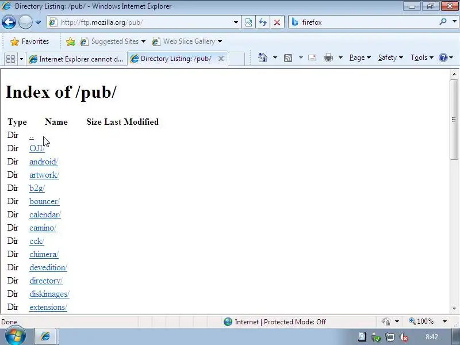Open the Web Slice Gallery dropdown
Screen dimensions: 460x345
pyautogui.click(x=187, y=41)
